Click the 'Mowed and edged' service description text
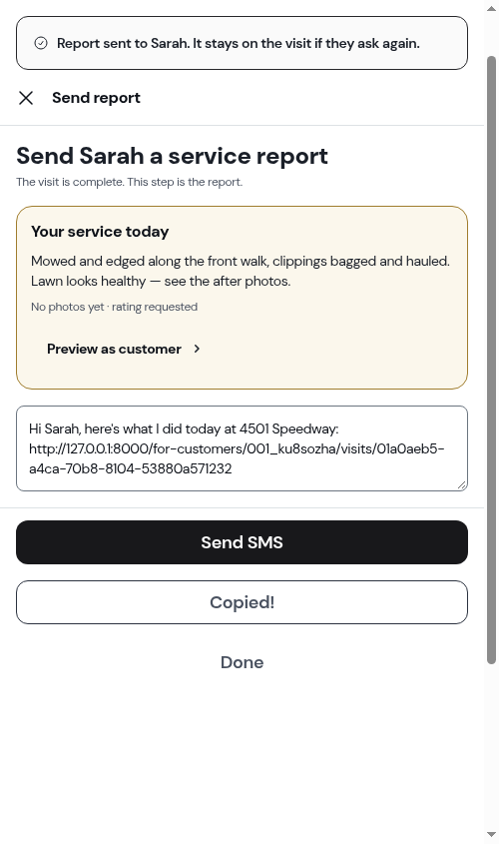The height and width of the screenshot is (844, 499). [x=241, y=271]
